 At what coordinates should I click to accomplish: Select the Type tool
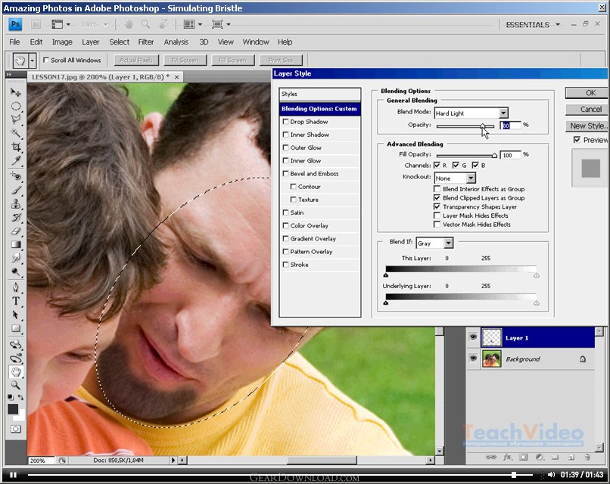[x=16, y=301]
